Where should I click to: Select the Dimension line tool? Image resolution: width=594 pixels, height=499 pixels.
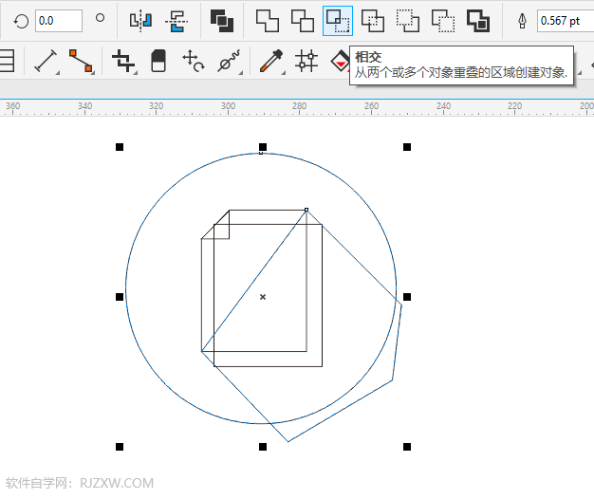(x=46, y=62)
